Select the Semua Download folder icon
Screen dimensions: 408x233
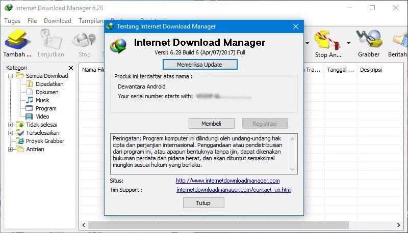pyautogui.click(x=20, y=75)
